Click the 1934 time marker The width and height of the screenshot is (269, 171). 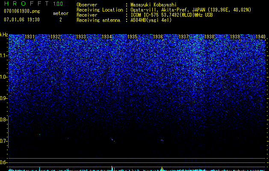pyautogui.click(x=107, y=37)
